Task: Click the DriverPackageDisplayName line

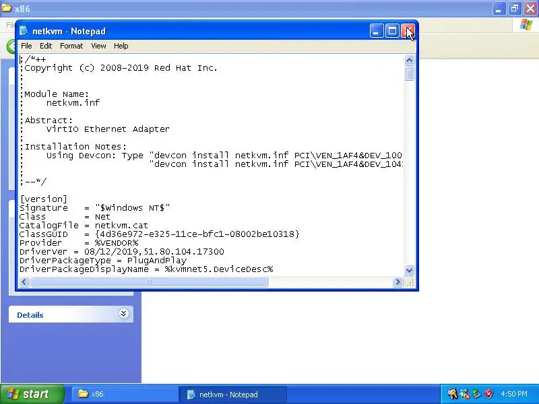Action: (146, 269)
